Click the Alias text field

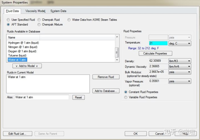point(42,97)
